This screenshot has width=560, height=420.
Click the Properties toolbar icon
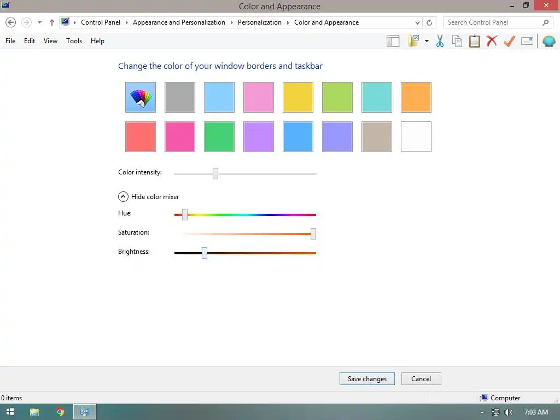pyautogui.click(x=527, y=41)
